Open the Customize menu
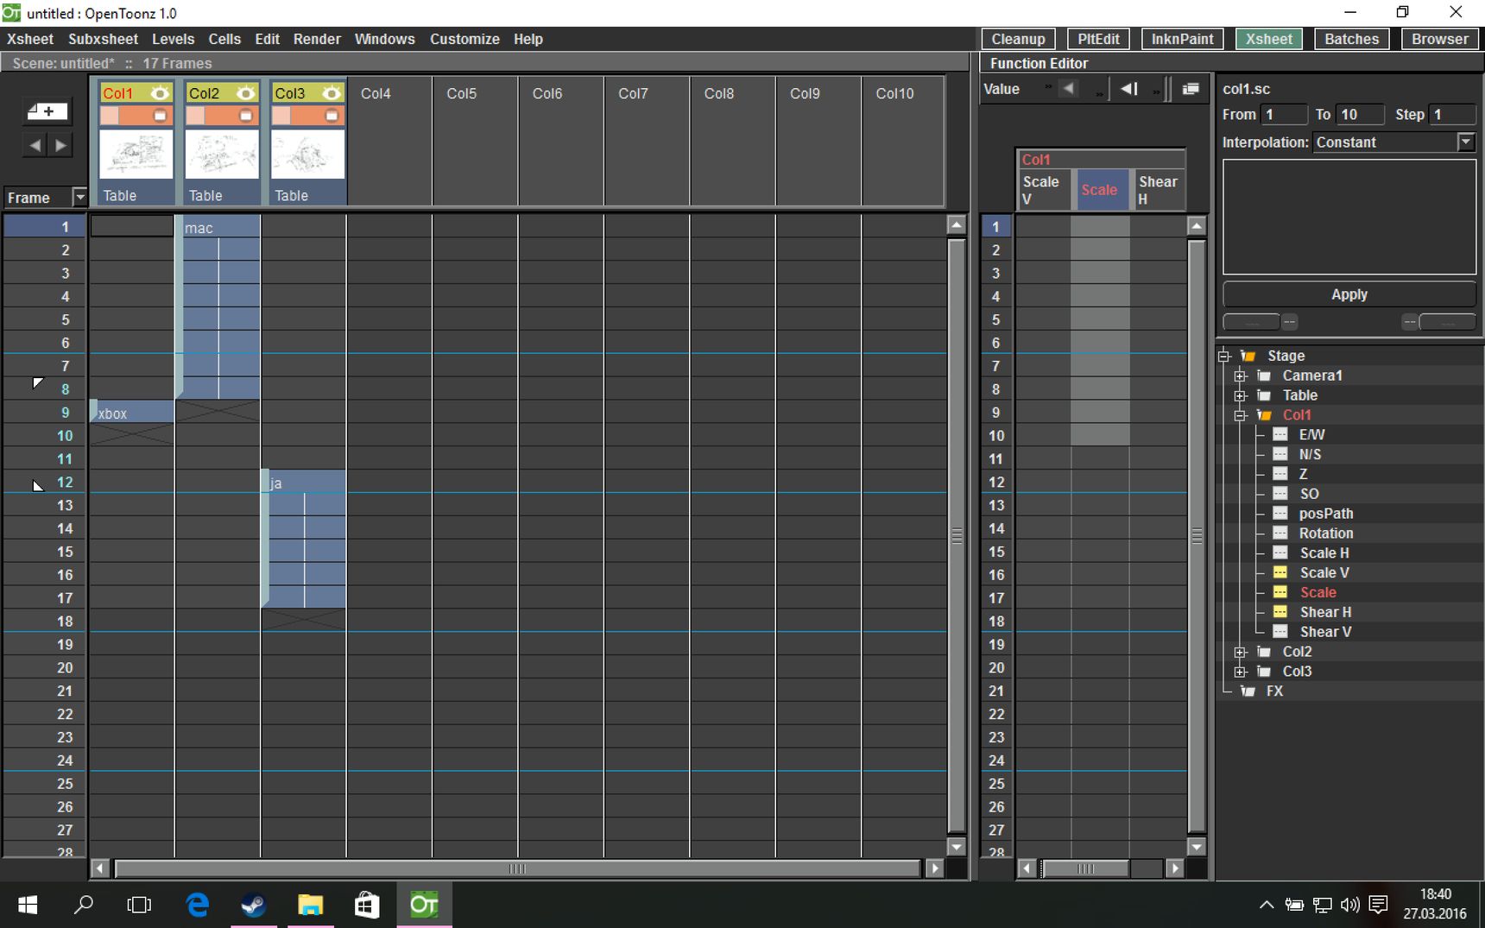The image size is (1485, 928). click(464, 39)
